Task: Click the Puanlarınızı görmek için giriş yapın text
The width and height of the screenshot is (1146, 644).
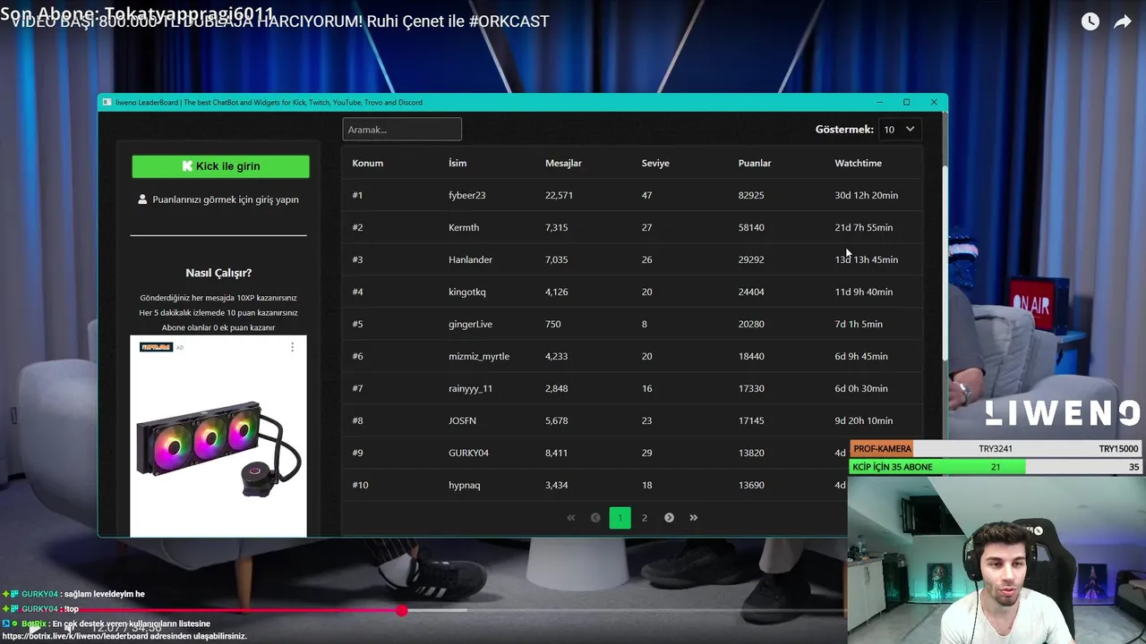Action: pos(226,199)
